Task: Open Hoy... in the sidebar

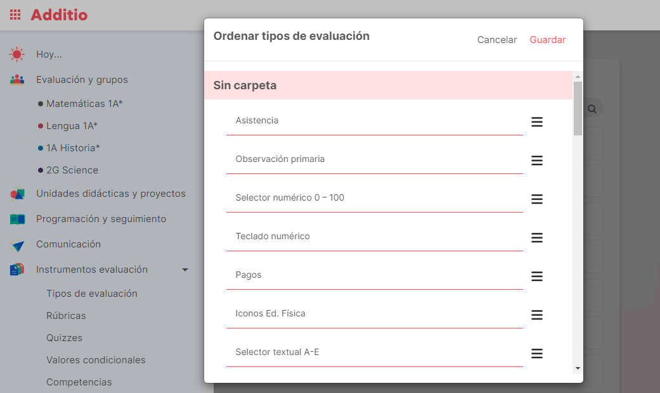Action: 49,54
